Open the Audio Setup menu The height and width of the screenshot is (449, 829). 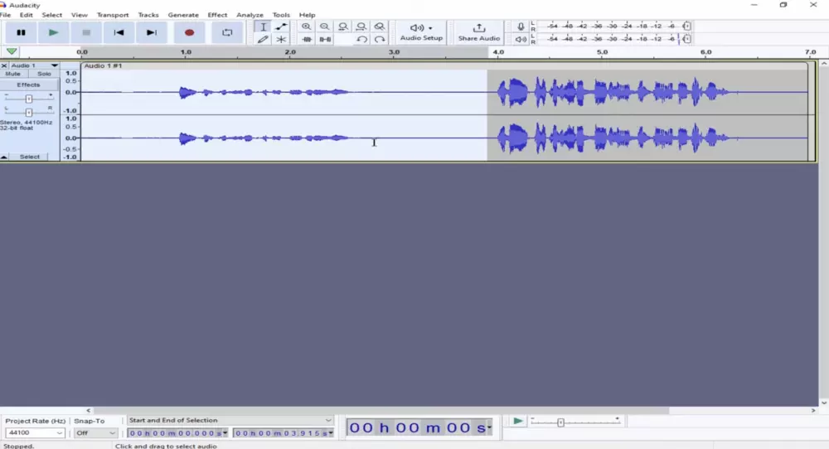pos(421,33)
